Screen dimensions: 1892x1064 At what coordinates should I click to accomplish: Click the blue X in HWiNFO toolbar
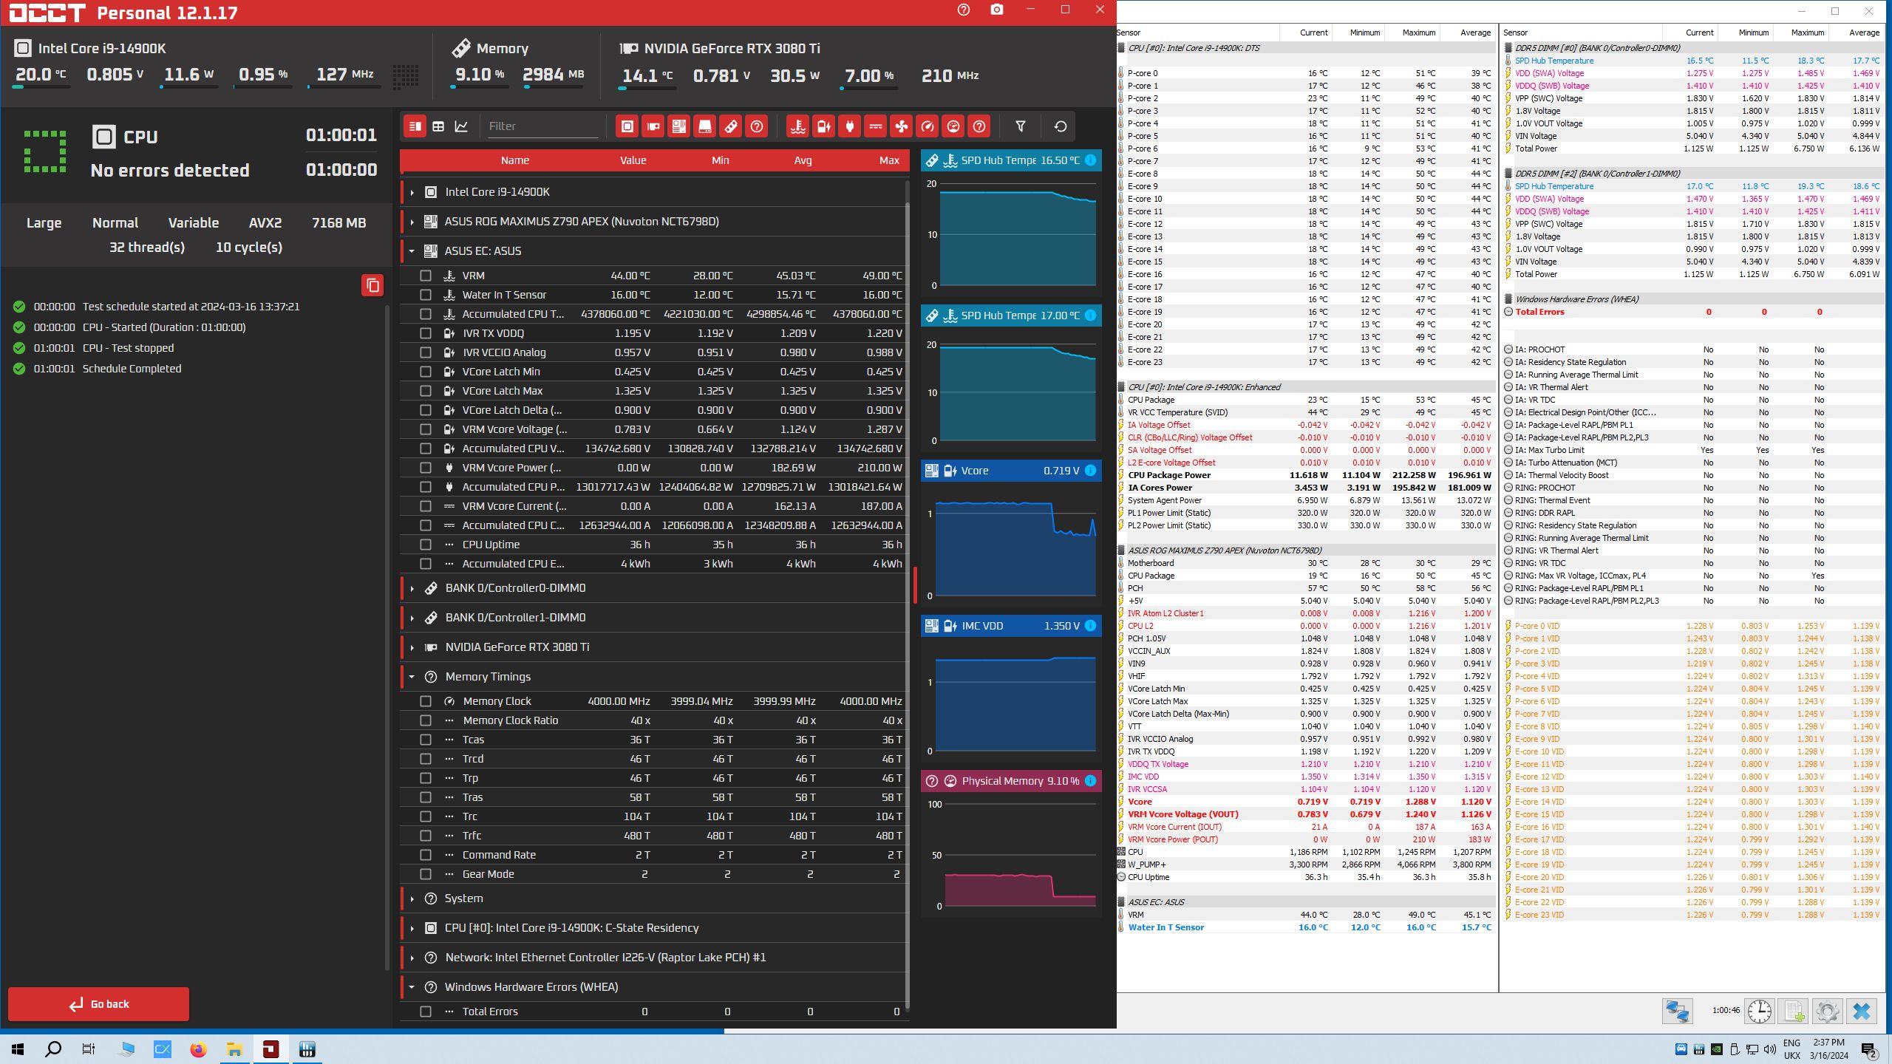1862,1011
